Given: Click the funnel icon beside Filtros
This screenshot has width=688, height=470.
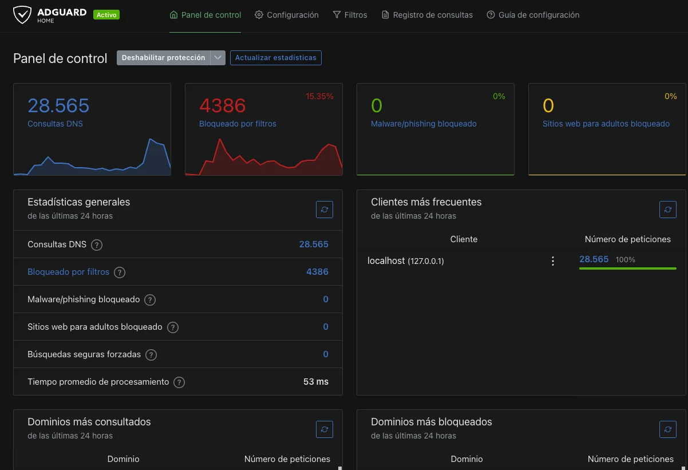Looking at the screenshot, I should tap(337, 15).
